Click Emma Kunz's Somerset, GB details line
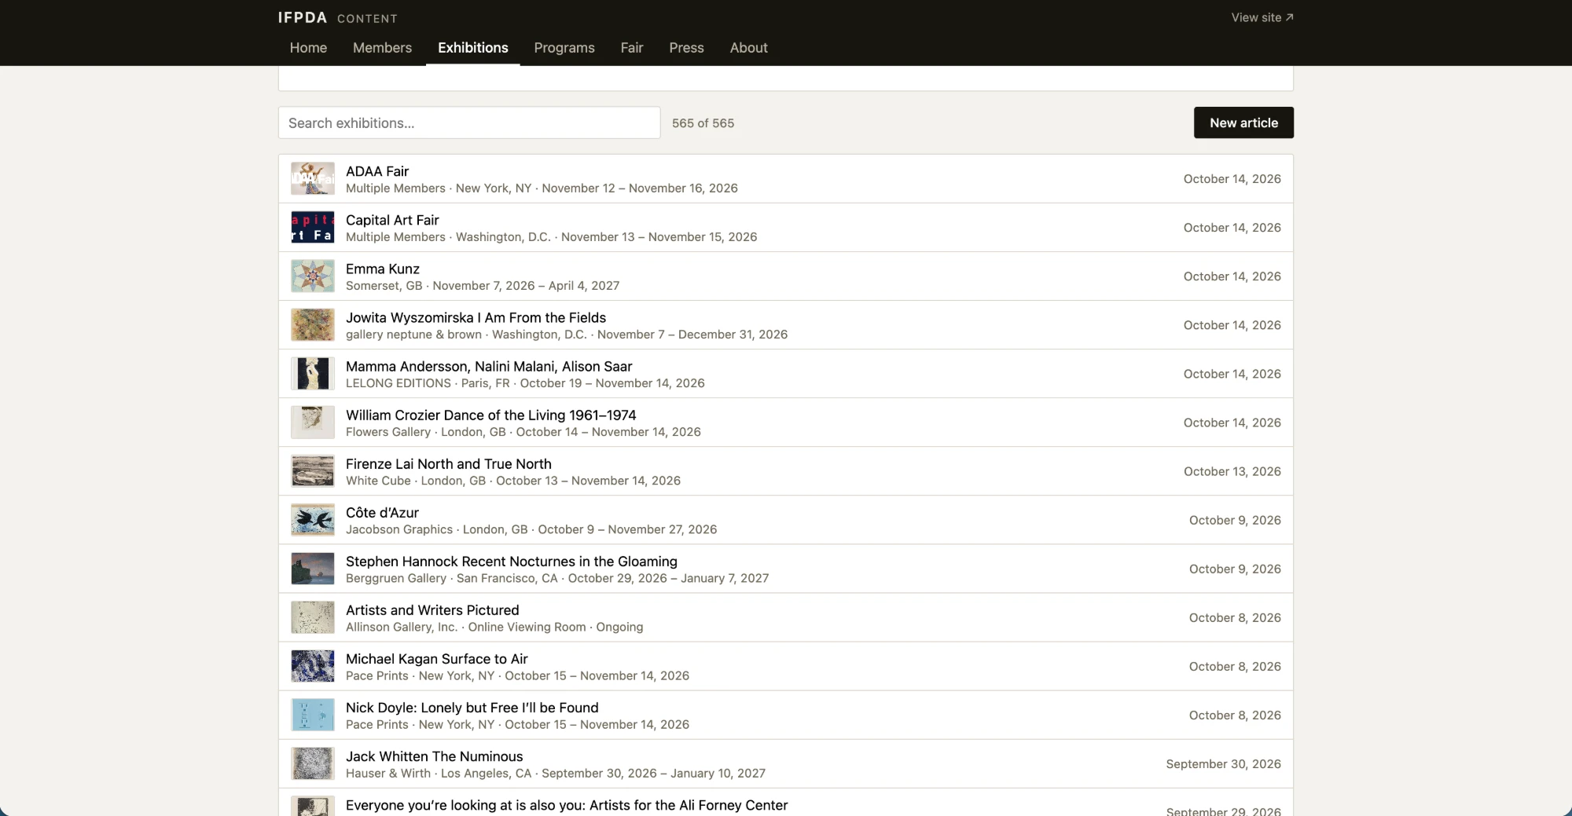 coord(483,285)
